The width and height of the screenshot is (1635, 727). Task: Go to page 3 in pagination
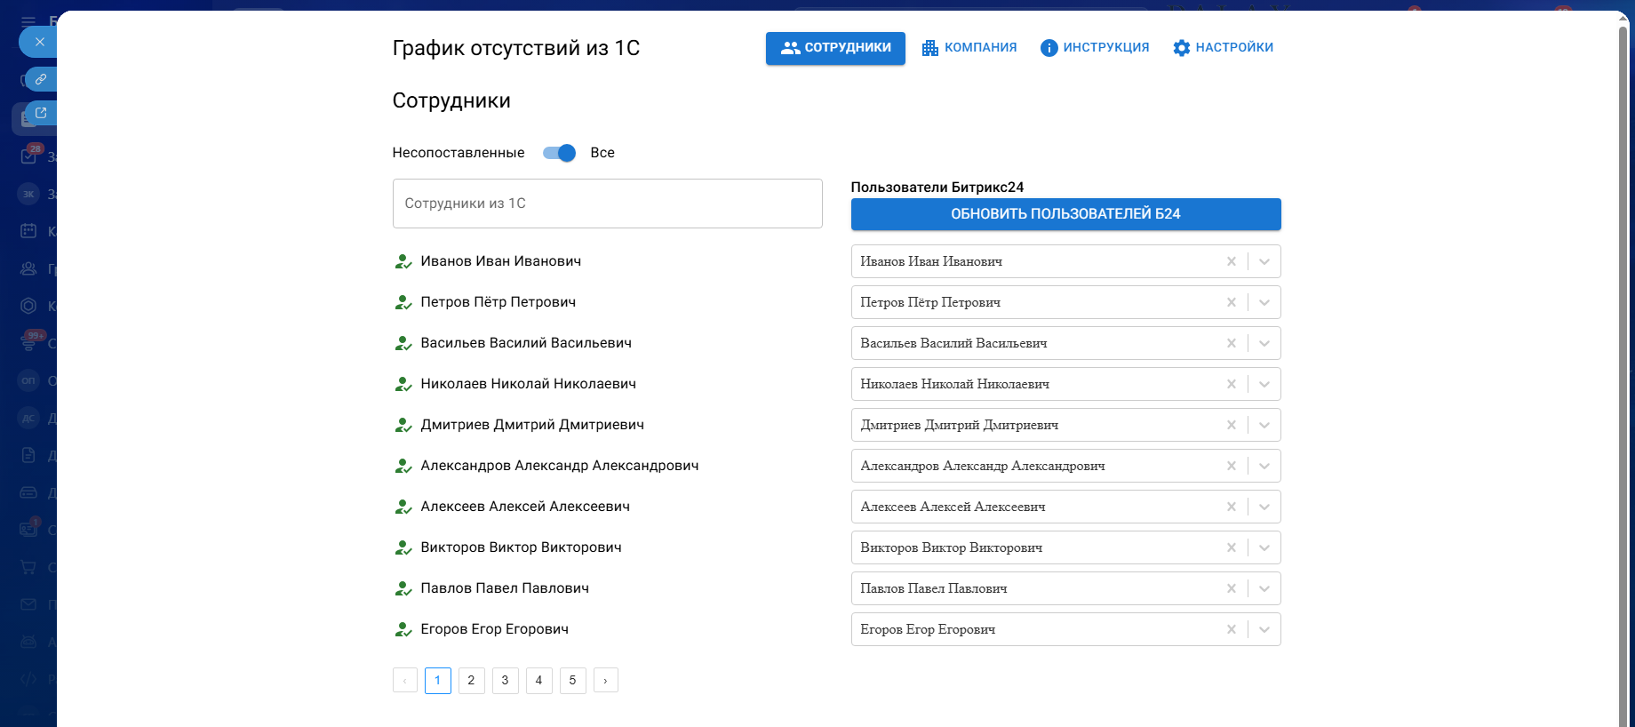click(505, 681)
